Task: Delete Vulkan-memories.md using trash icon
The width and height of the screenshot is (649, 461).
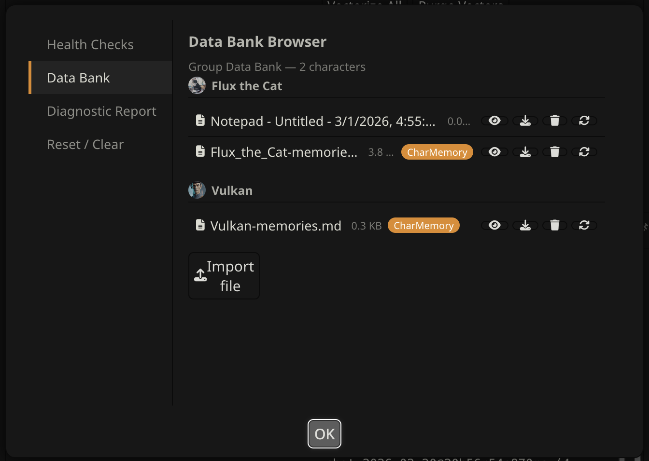Action: coord(555,225)
